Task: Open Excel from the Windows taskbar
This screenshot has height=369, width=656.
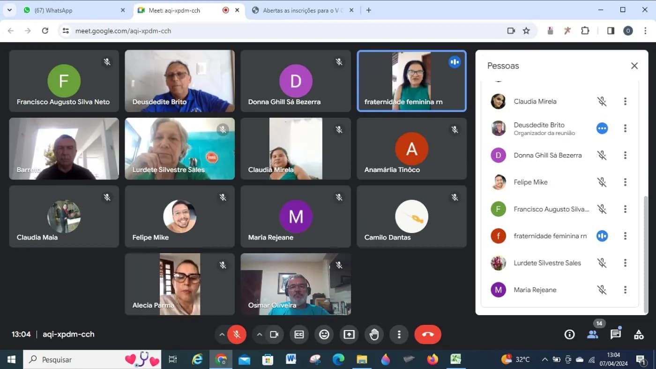Action: tap(455, 360)
